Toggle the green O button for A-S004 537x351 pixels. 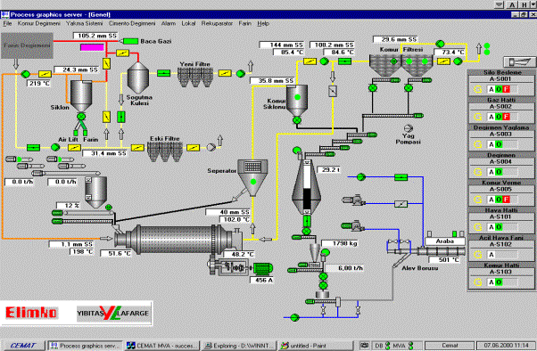(x=499, y=172)
